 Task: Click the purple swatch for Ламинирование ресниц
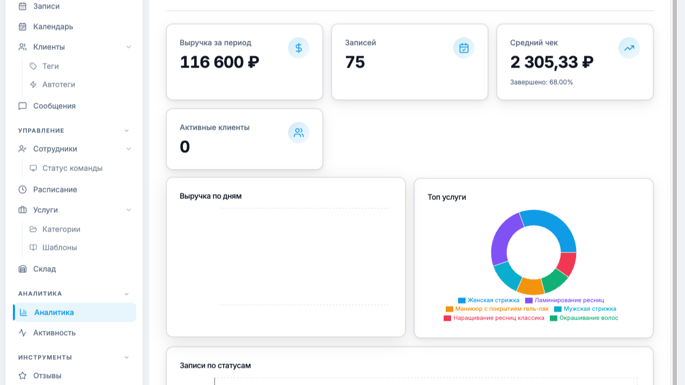point(528,300)
